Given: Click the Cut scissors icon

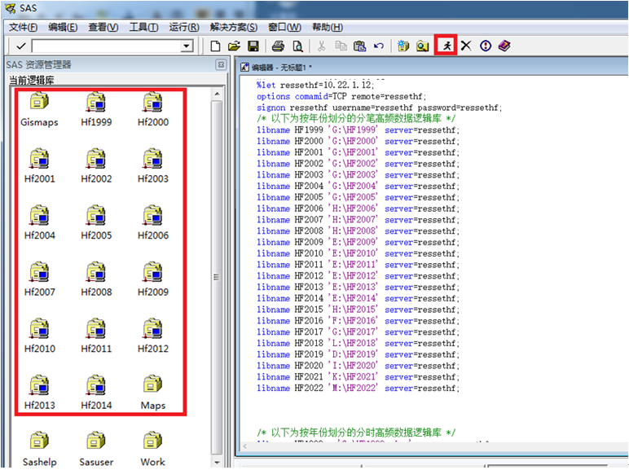Looking at the screenshot, I should tap(321, 46).
